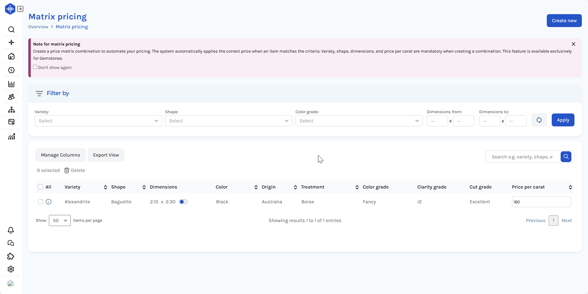
Task: Open the notifications bell icon
Action: (11, 230)
